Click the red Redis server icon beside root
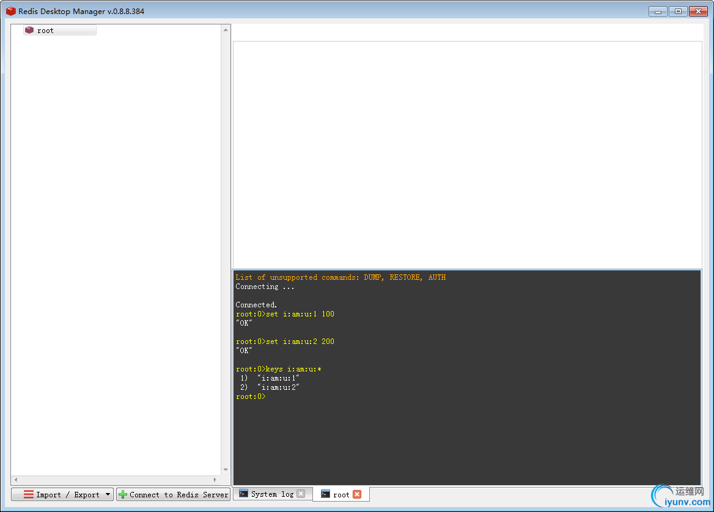 (x=29, y=30)
